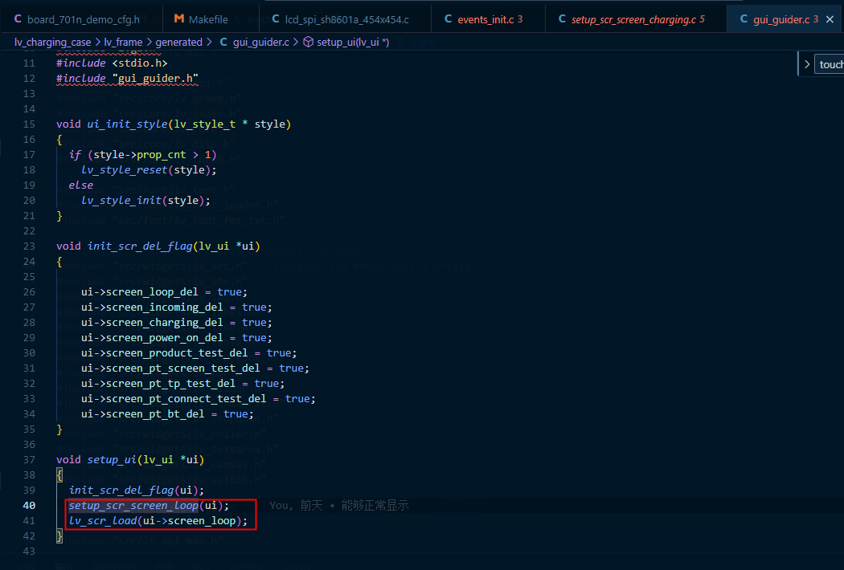Click ui->screen_power_on_del on line 29
This screenshot has height=570, width=844.
click(153, 338)
